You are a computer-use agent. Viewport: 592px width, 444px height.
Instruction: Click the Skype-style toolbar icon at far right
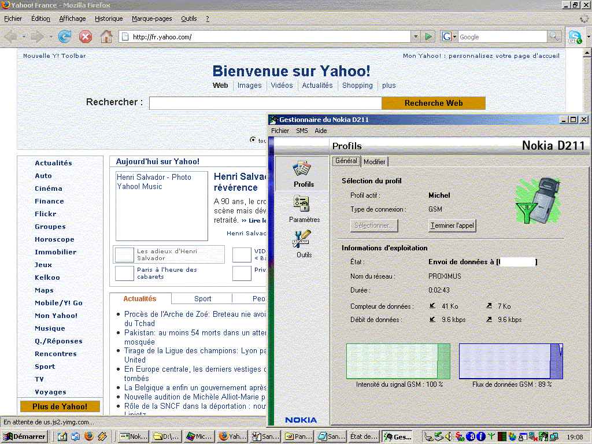[575, 37]
